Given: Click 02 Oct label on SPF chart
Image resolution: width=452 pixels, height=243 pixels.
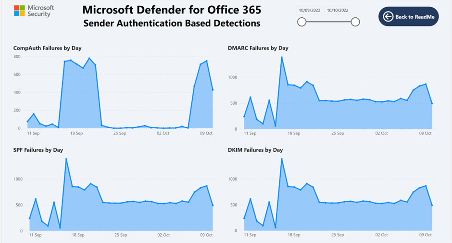Looking at the screenshot, I should [x=163, y=235].
